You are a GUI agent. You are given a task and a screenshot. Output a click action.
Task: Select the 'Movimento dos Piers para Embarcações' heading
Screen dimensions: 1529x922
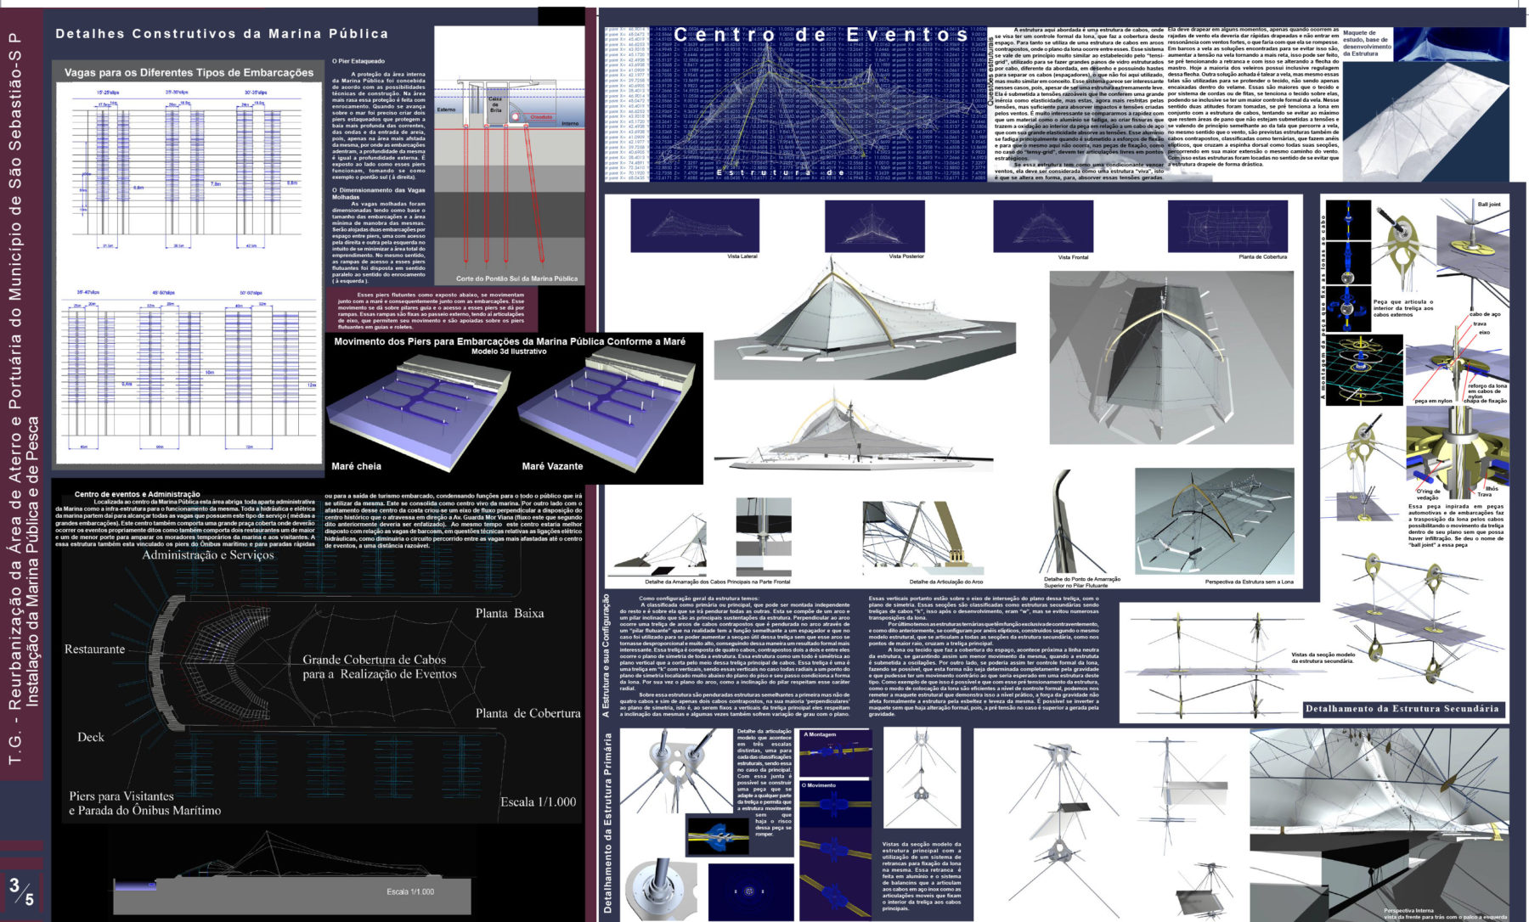pyautogui.click(x=510, y=341)
